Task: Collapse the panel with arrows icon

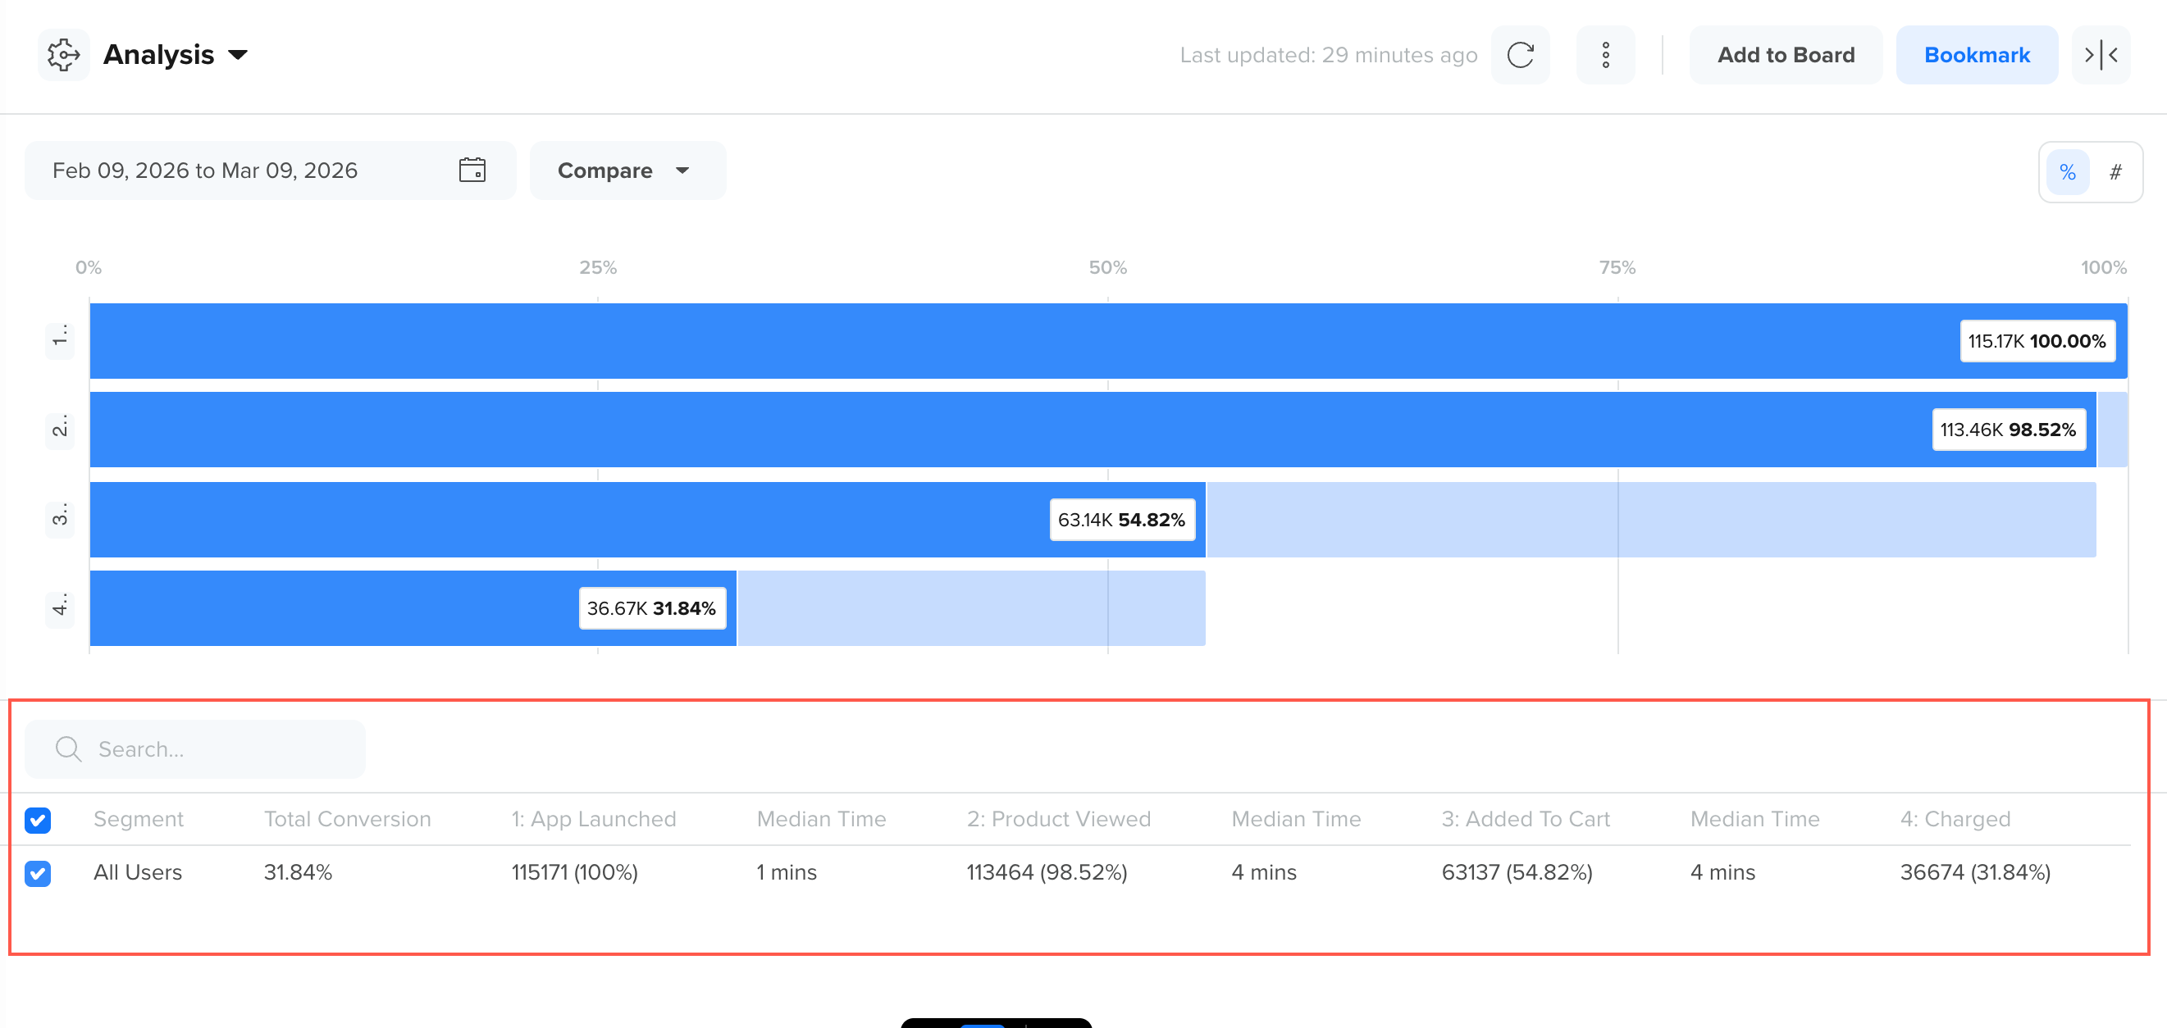Action: tap(2100, 55)
